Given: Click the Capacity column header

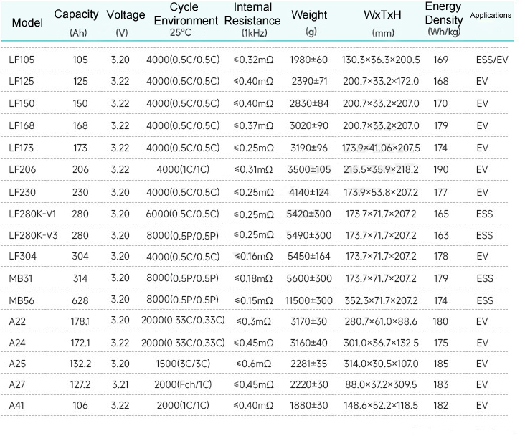Looking at the screenshot, I should pos(77,15).
